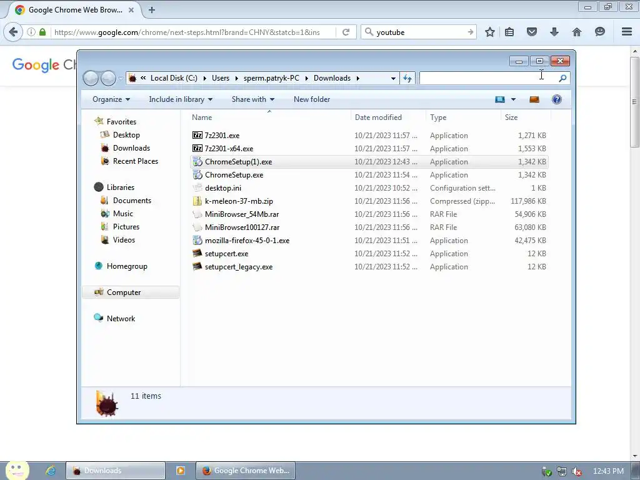The image size is (640, 480).
Task: Close the Google Chrome Web Browser tab
Action: 131,10
